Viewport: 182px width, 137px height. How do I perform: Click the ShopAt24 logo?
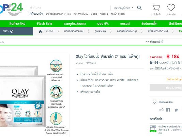pos(11,9)
